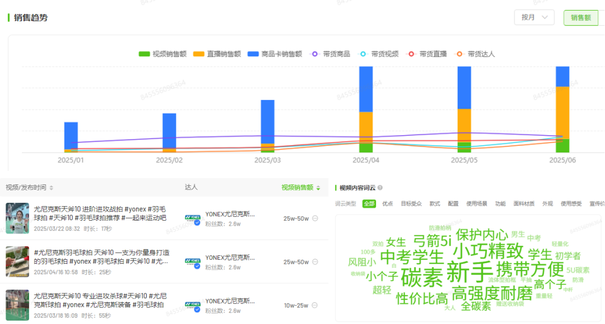This screenshot has height=324, width=605.
Task: Select the 功能 word cloud tab
Action: (500, 203)
